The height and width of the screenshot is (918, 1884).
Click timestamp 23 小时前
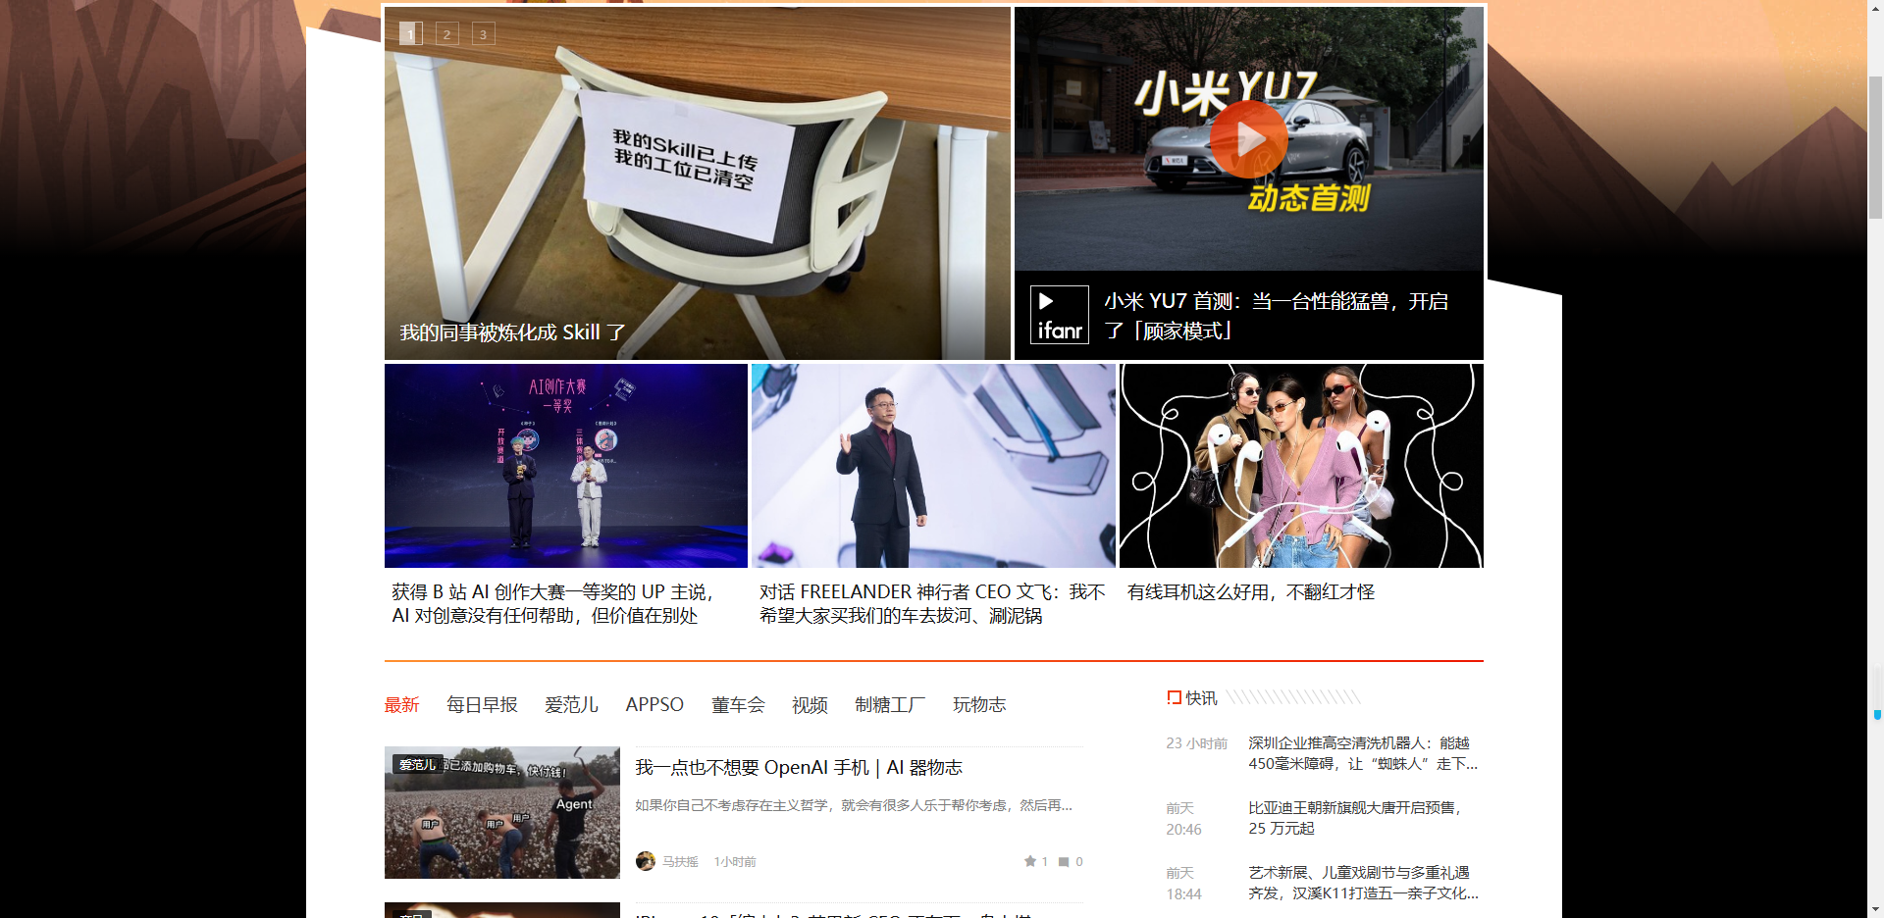[1196, 743]
